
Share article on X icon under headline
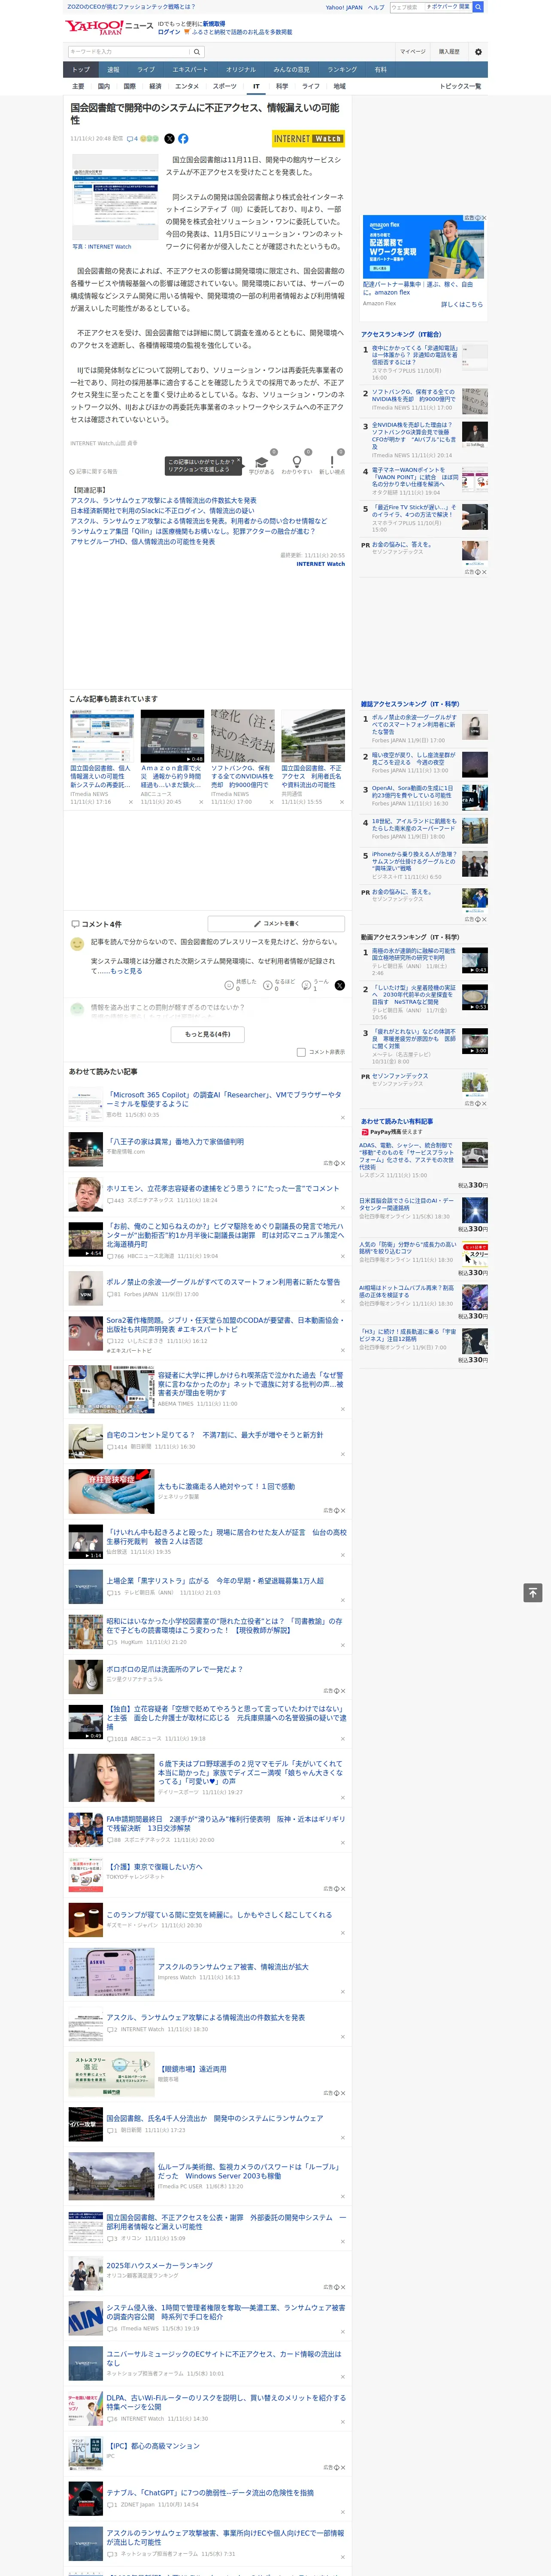[x=169, y=139]
